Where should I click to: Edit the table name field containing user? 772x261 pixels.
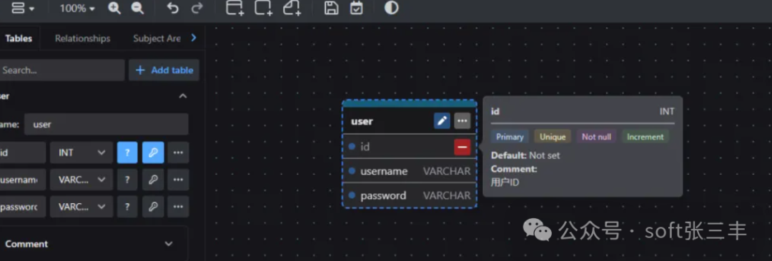(x=107, y=124)
